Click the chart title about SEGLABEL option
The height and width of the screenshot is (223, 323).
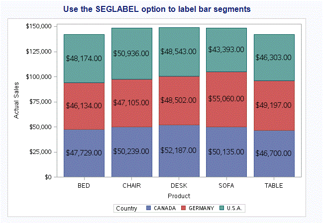(x=157, y=9)
